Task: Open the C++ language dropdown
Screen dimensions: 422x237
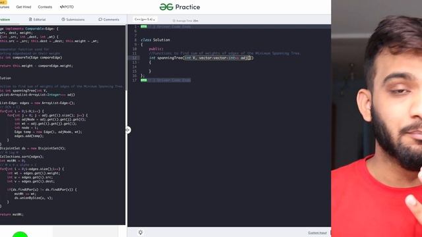Action: tap(144, 19)
